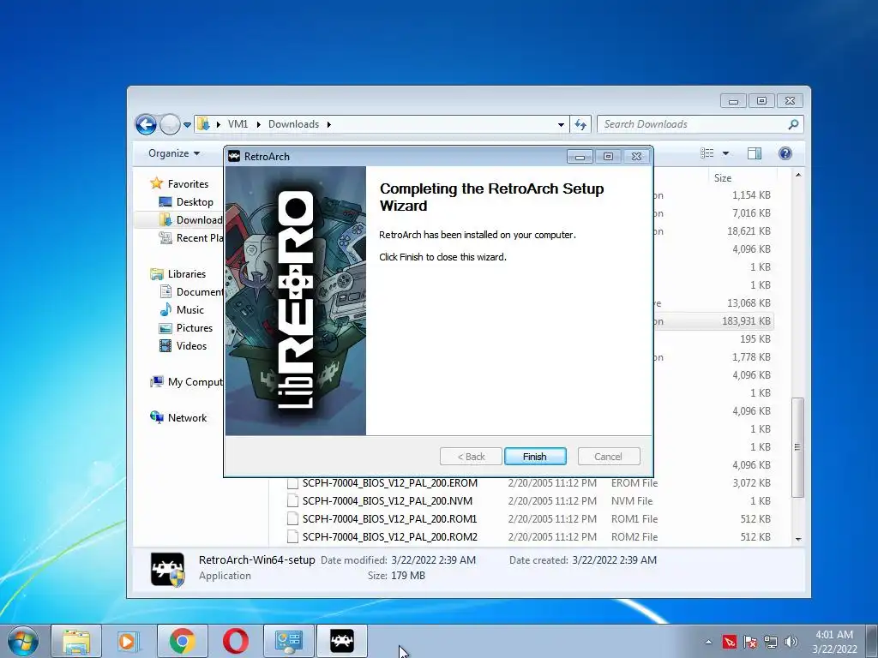Click the Downloads breadcrumb in address bar
This screenshot has height=658, width=878.
[293, 124]
